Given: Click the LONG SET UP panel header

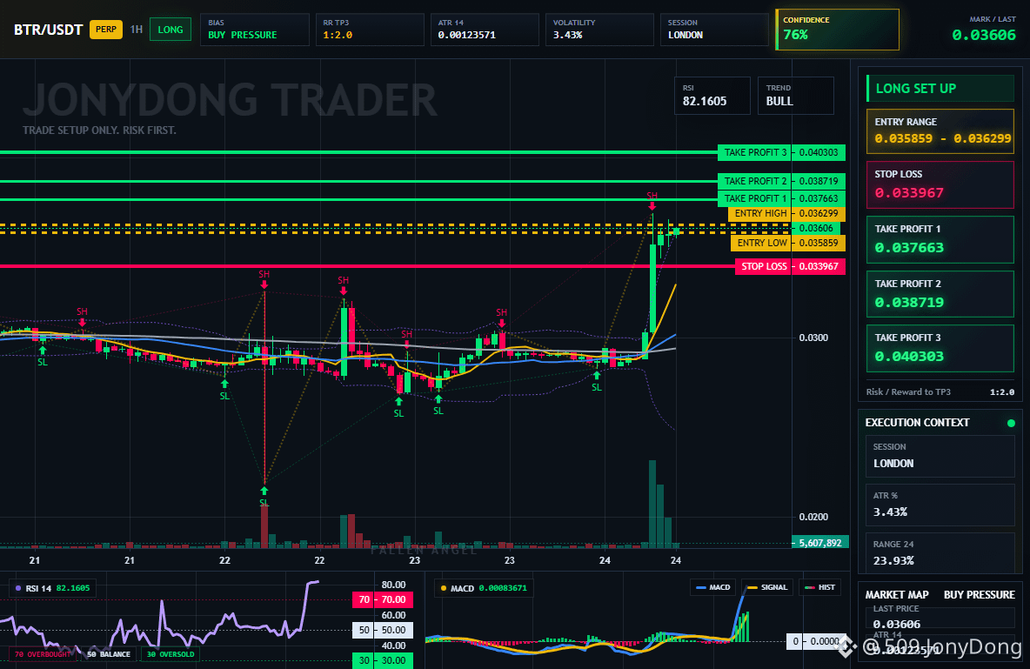Looking at the screenshot, I should (940, 88).
